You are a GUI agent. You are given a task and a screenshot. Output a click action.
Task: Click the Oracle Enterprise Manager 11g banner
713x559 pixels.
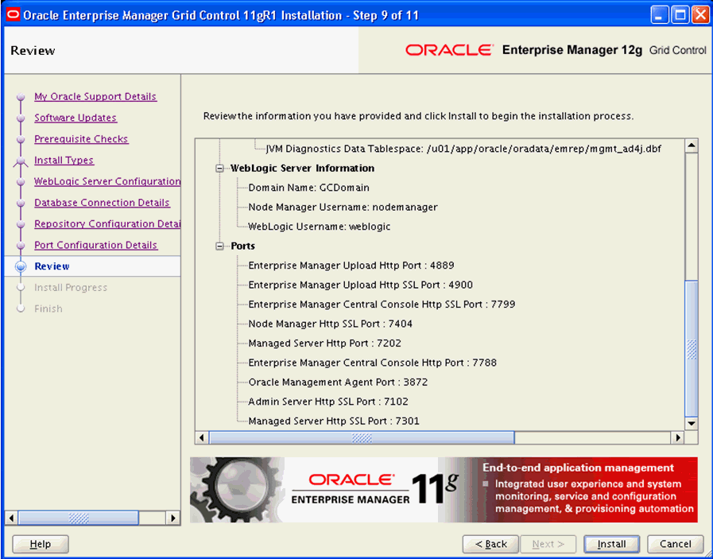tap(444, 490)
